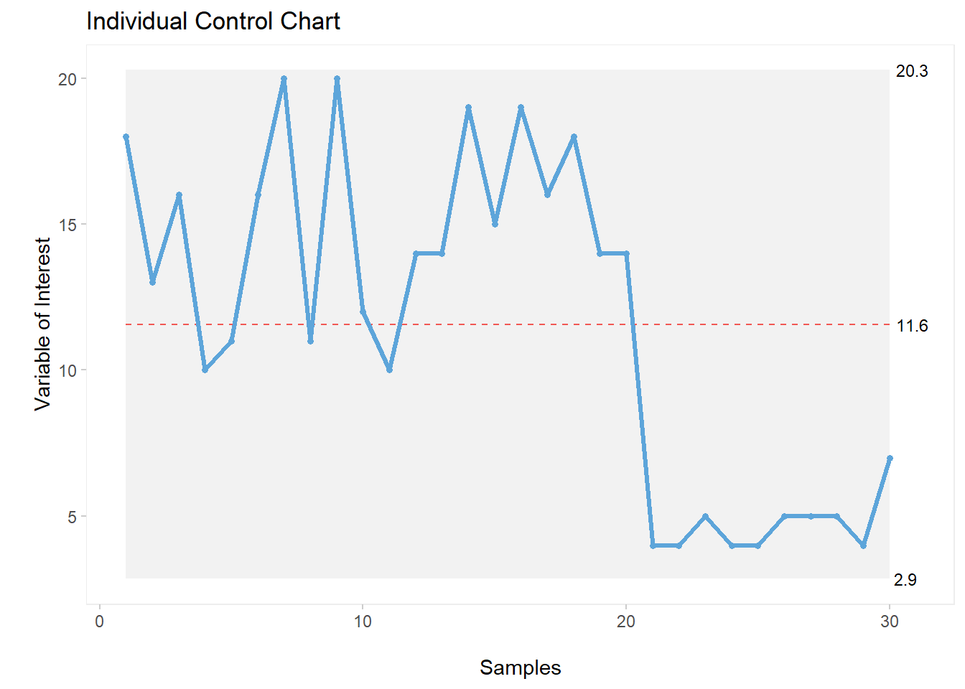The image size is (965, 689).
Task: Click the x-axis tick label 0
Action: [x=100, y=622]
